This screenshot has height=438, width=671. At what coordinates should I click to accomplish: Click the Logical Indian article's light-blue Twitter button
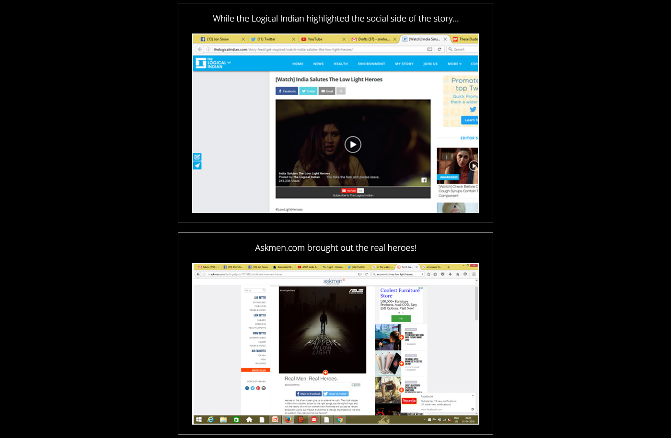(x=308, y=91)
